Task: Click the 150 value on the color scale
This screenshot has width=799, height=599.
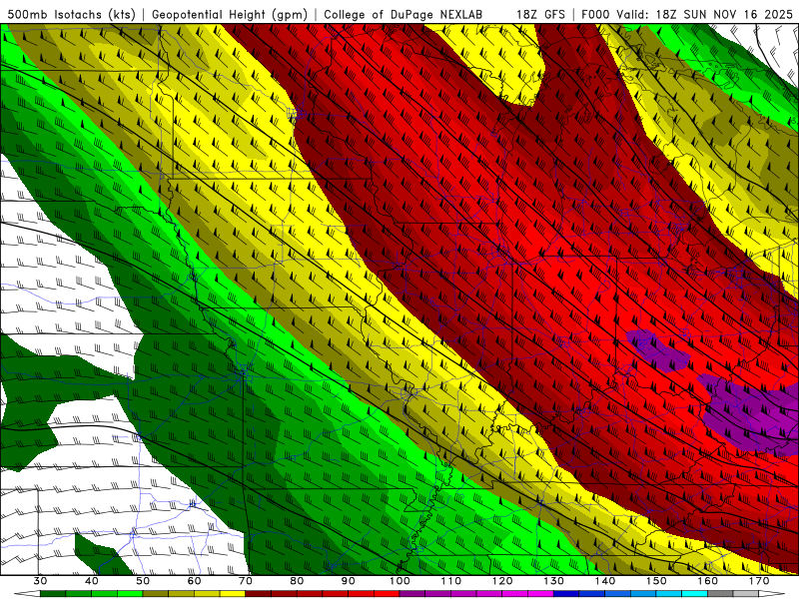Action: 656,581
